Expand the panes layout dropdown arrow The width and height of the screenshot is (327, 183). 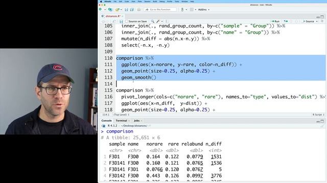tap(195, 10)
